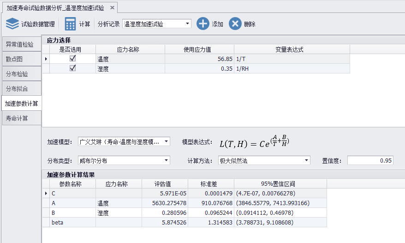The width and height of the screenshot is (405, 243).
Task: Toggle the 温度 stress checkbox
Action: 72,59
